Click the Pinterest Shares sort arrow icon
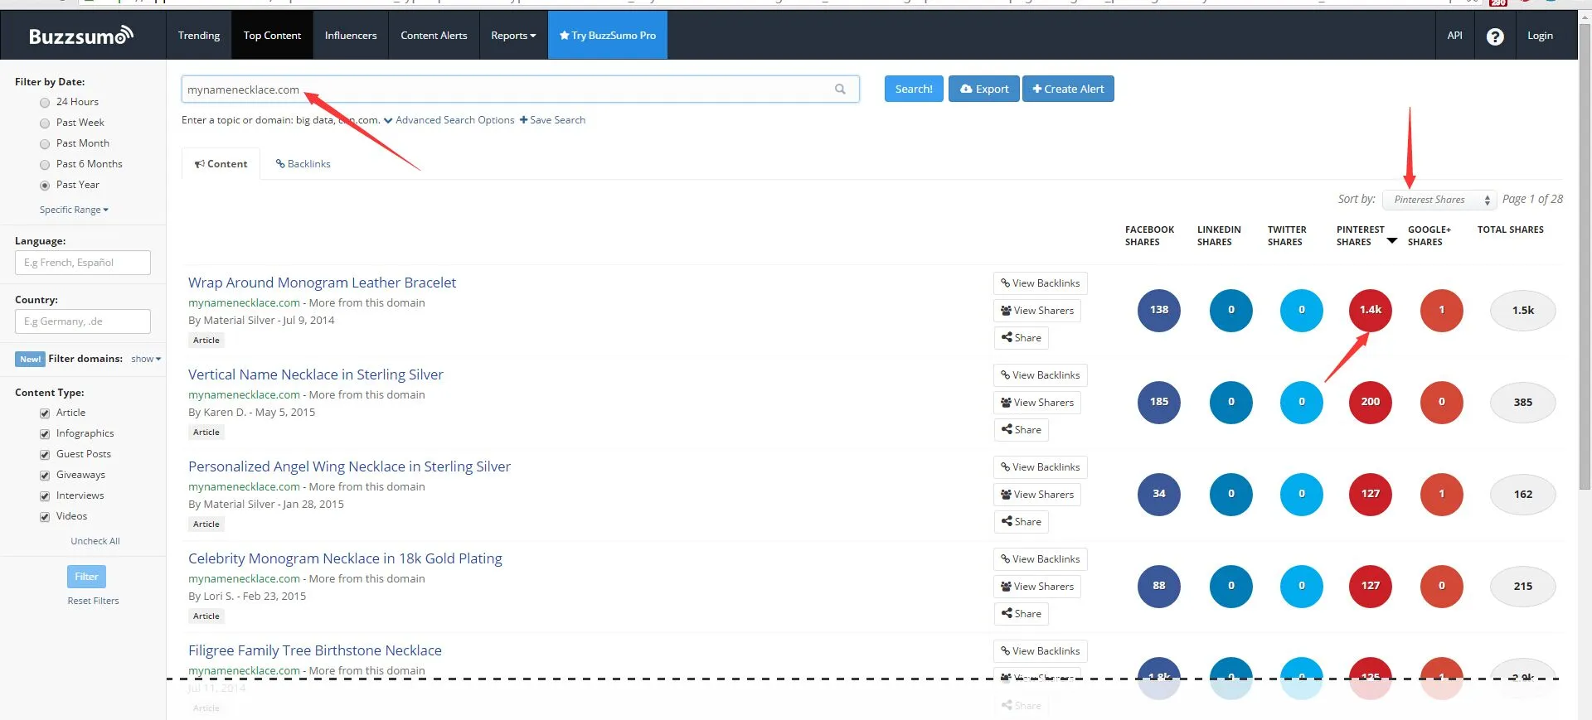The image size is (1592, 720). (x=1392, y=241)
